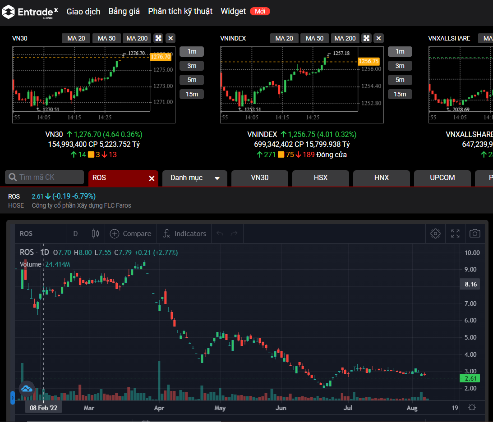Image resolution: width=493 pixels, height=422 pixels.
Task: Click the cloud icon on the chart
Action: click(x=27, y=389)
